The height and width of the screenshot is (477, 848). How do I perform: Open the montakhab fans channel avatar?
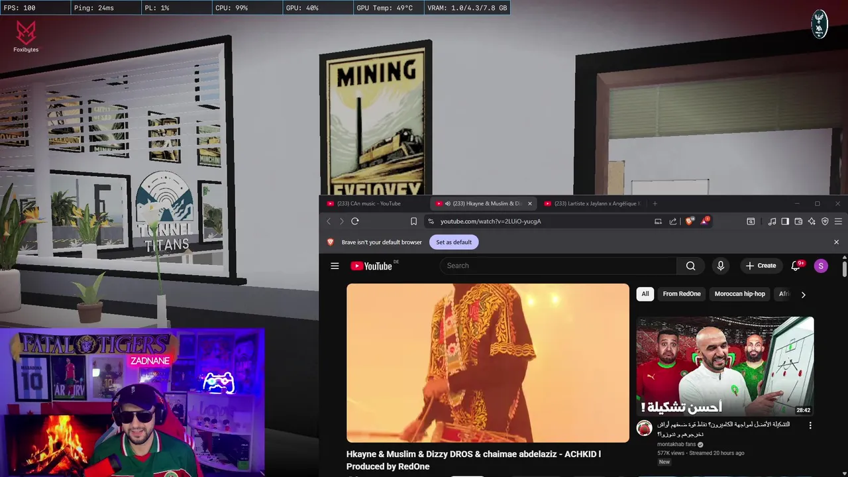pyautogui.click(x=645, y=428)
